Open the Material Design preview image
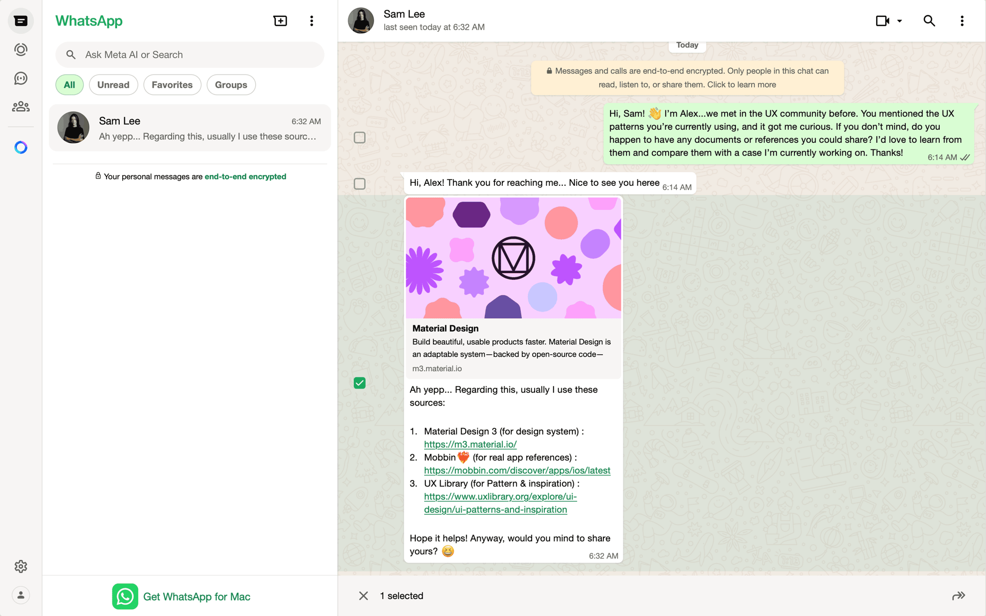The image size is (986, 616). (514, 258)
